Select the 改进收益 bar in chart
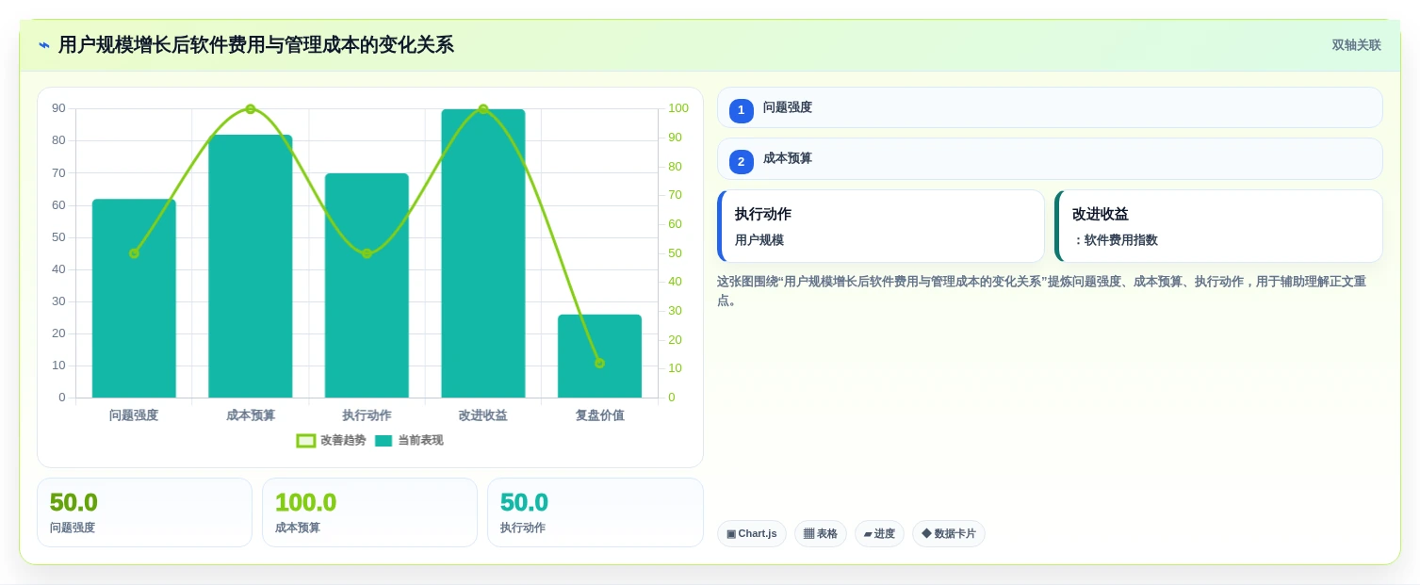 [x=483, y=253]
